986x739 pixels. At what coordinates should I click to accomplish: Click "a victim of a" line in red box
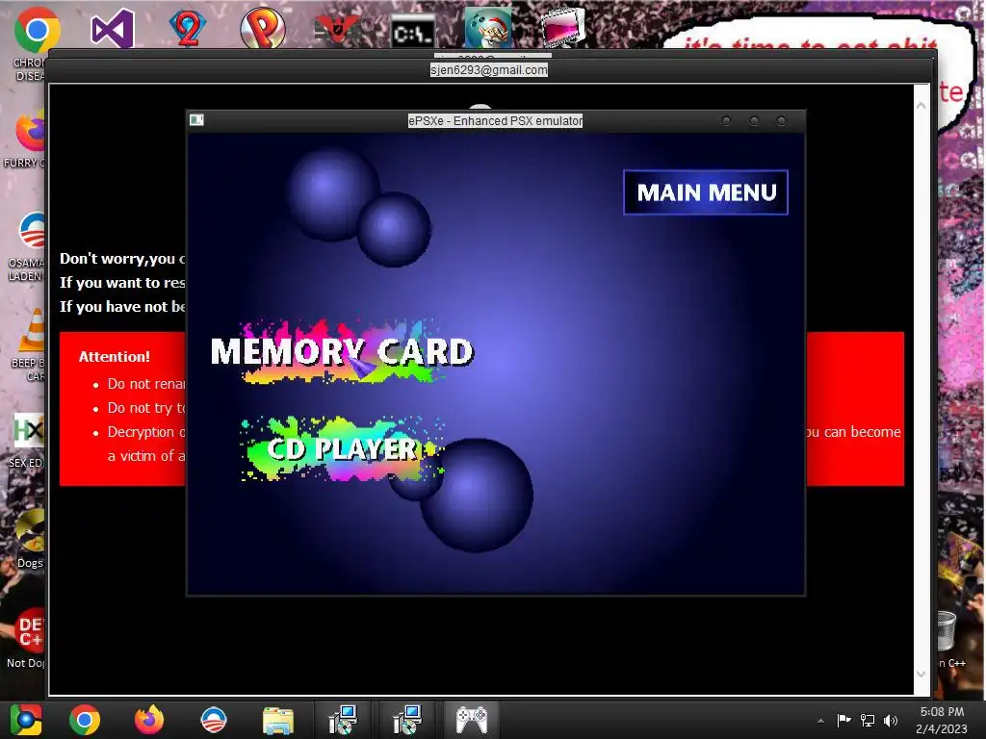pyautogui.click(x=146, y=455)
